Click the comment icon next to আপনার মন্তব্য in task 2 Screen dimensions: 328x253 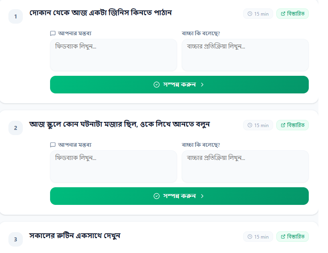pos(52,145)
